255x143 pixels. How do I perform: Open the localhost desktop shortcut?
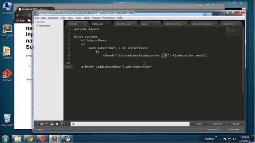tap(7, 53)
